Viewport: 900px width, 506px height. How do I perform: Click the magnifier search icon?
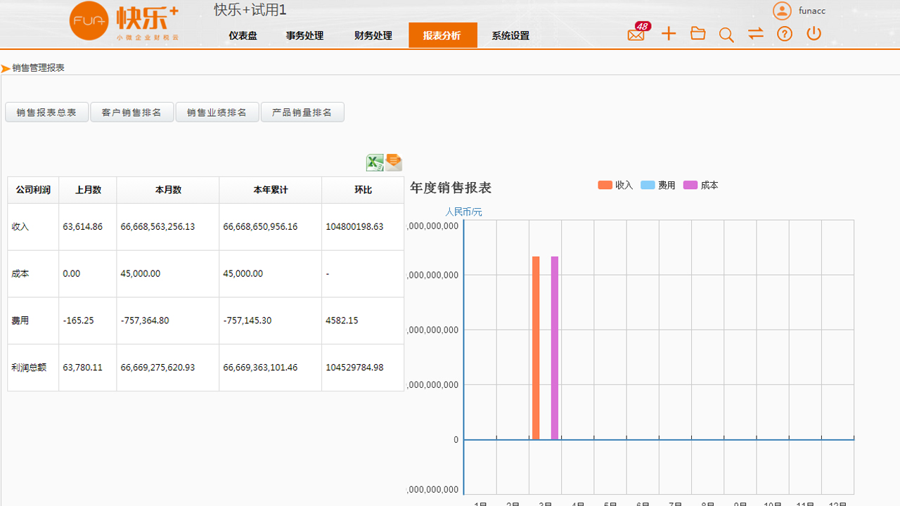[x=726, y=34]
